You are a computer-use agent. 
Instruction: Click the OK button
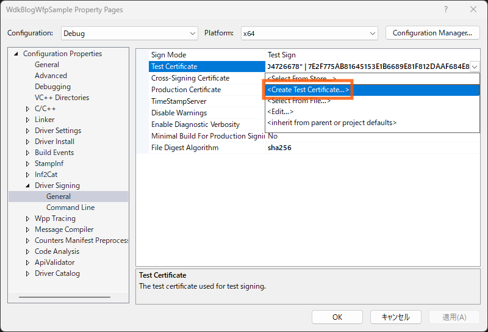tap(337, 317)
